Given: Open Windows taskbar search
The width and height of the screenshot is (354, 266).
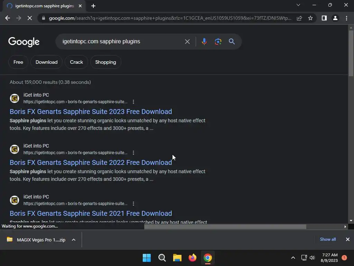Looking at the screenshot, I should click(162, 258).
